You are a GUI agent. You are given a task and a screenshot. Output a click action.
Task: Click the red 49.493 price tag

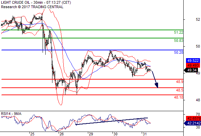pyautogui.click(x=193, y=65)
